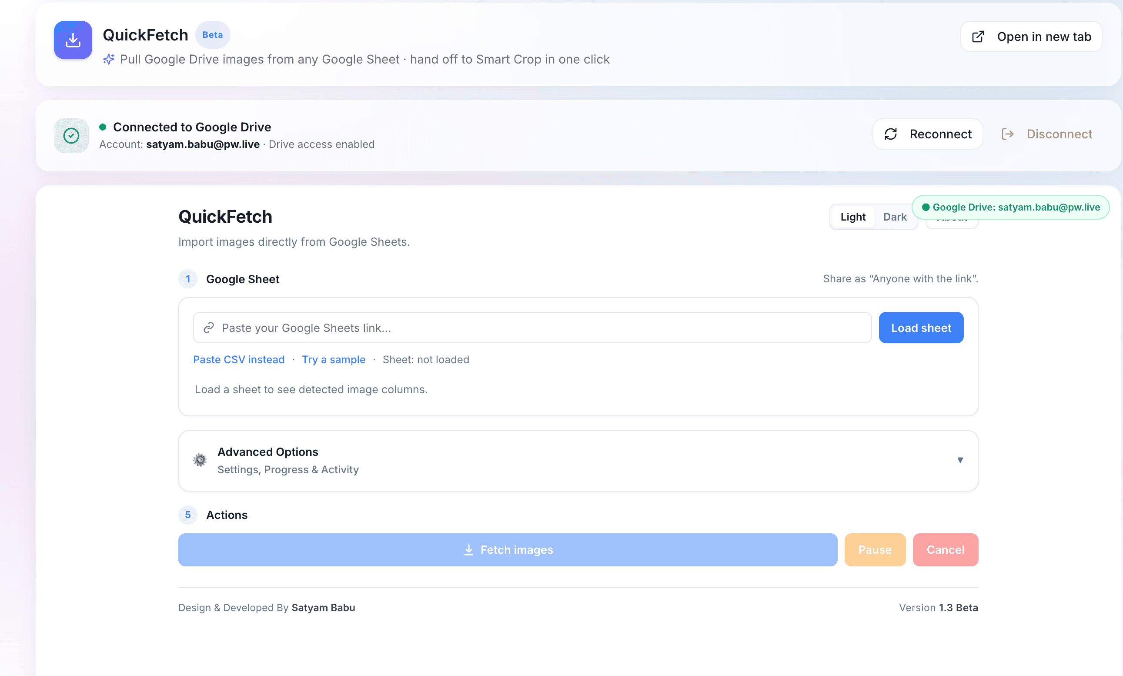This screenshot has height=676, width=1123.
Task: Switch to Dark theme
Action: [x=895, y=217]
